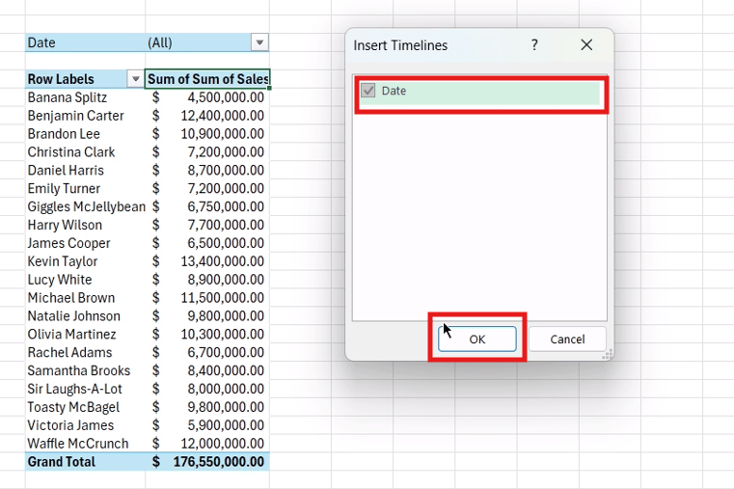Select the Victoria James cell
The height and width of the screenshot is (489, 734).
coord(85,426)
